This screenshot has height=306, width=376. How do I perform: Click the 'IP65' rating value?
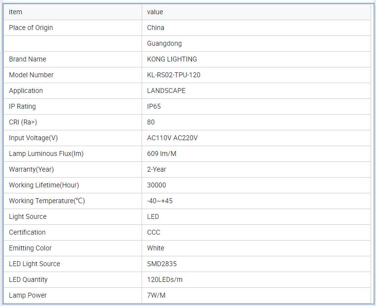(x=154, y=106)
